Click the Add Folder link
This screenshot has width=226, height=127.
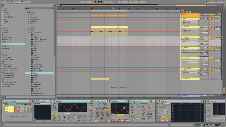[x=8, y=87]
